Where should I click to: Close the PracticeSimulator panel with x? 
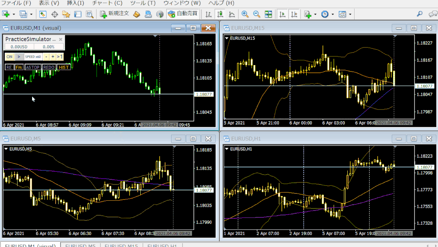(61, 39)
